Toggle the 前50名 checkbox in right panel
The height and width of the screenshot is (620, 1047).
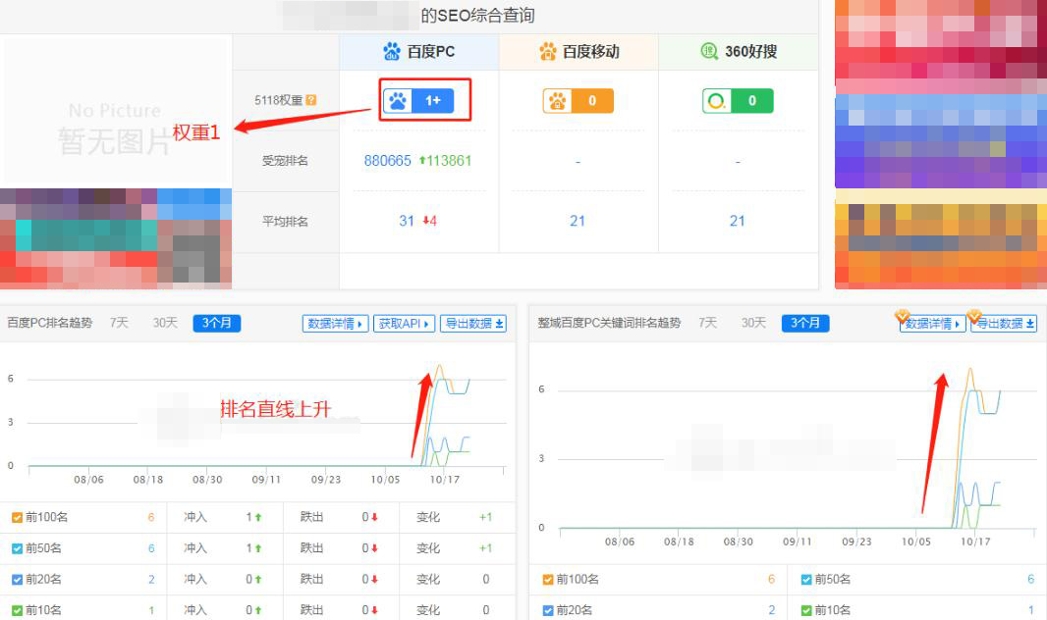coord(808,579)
